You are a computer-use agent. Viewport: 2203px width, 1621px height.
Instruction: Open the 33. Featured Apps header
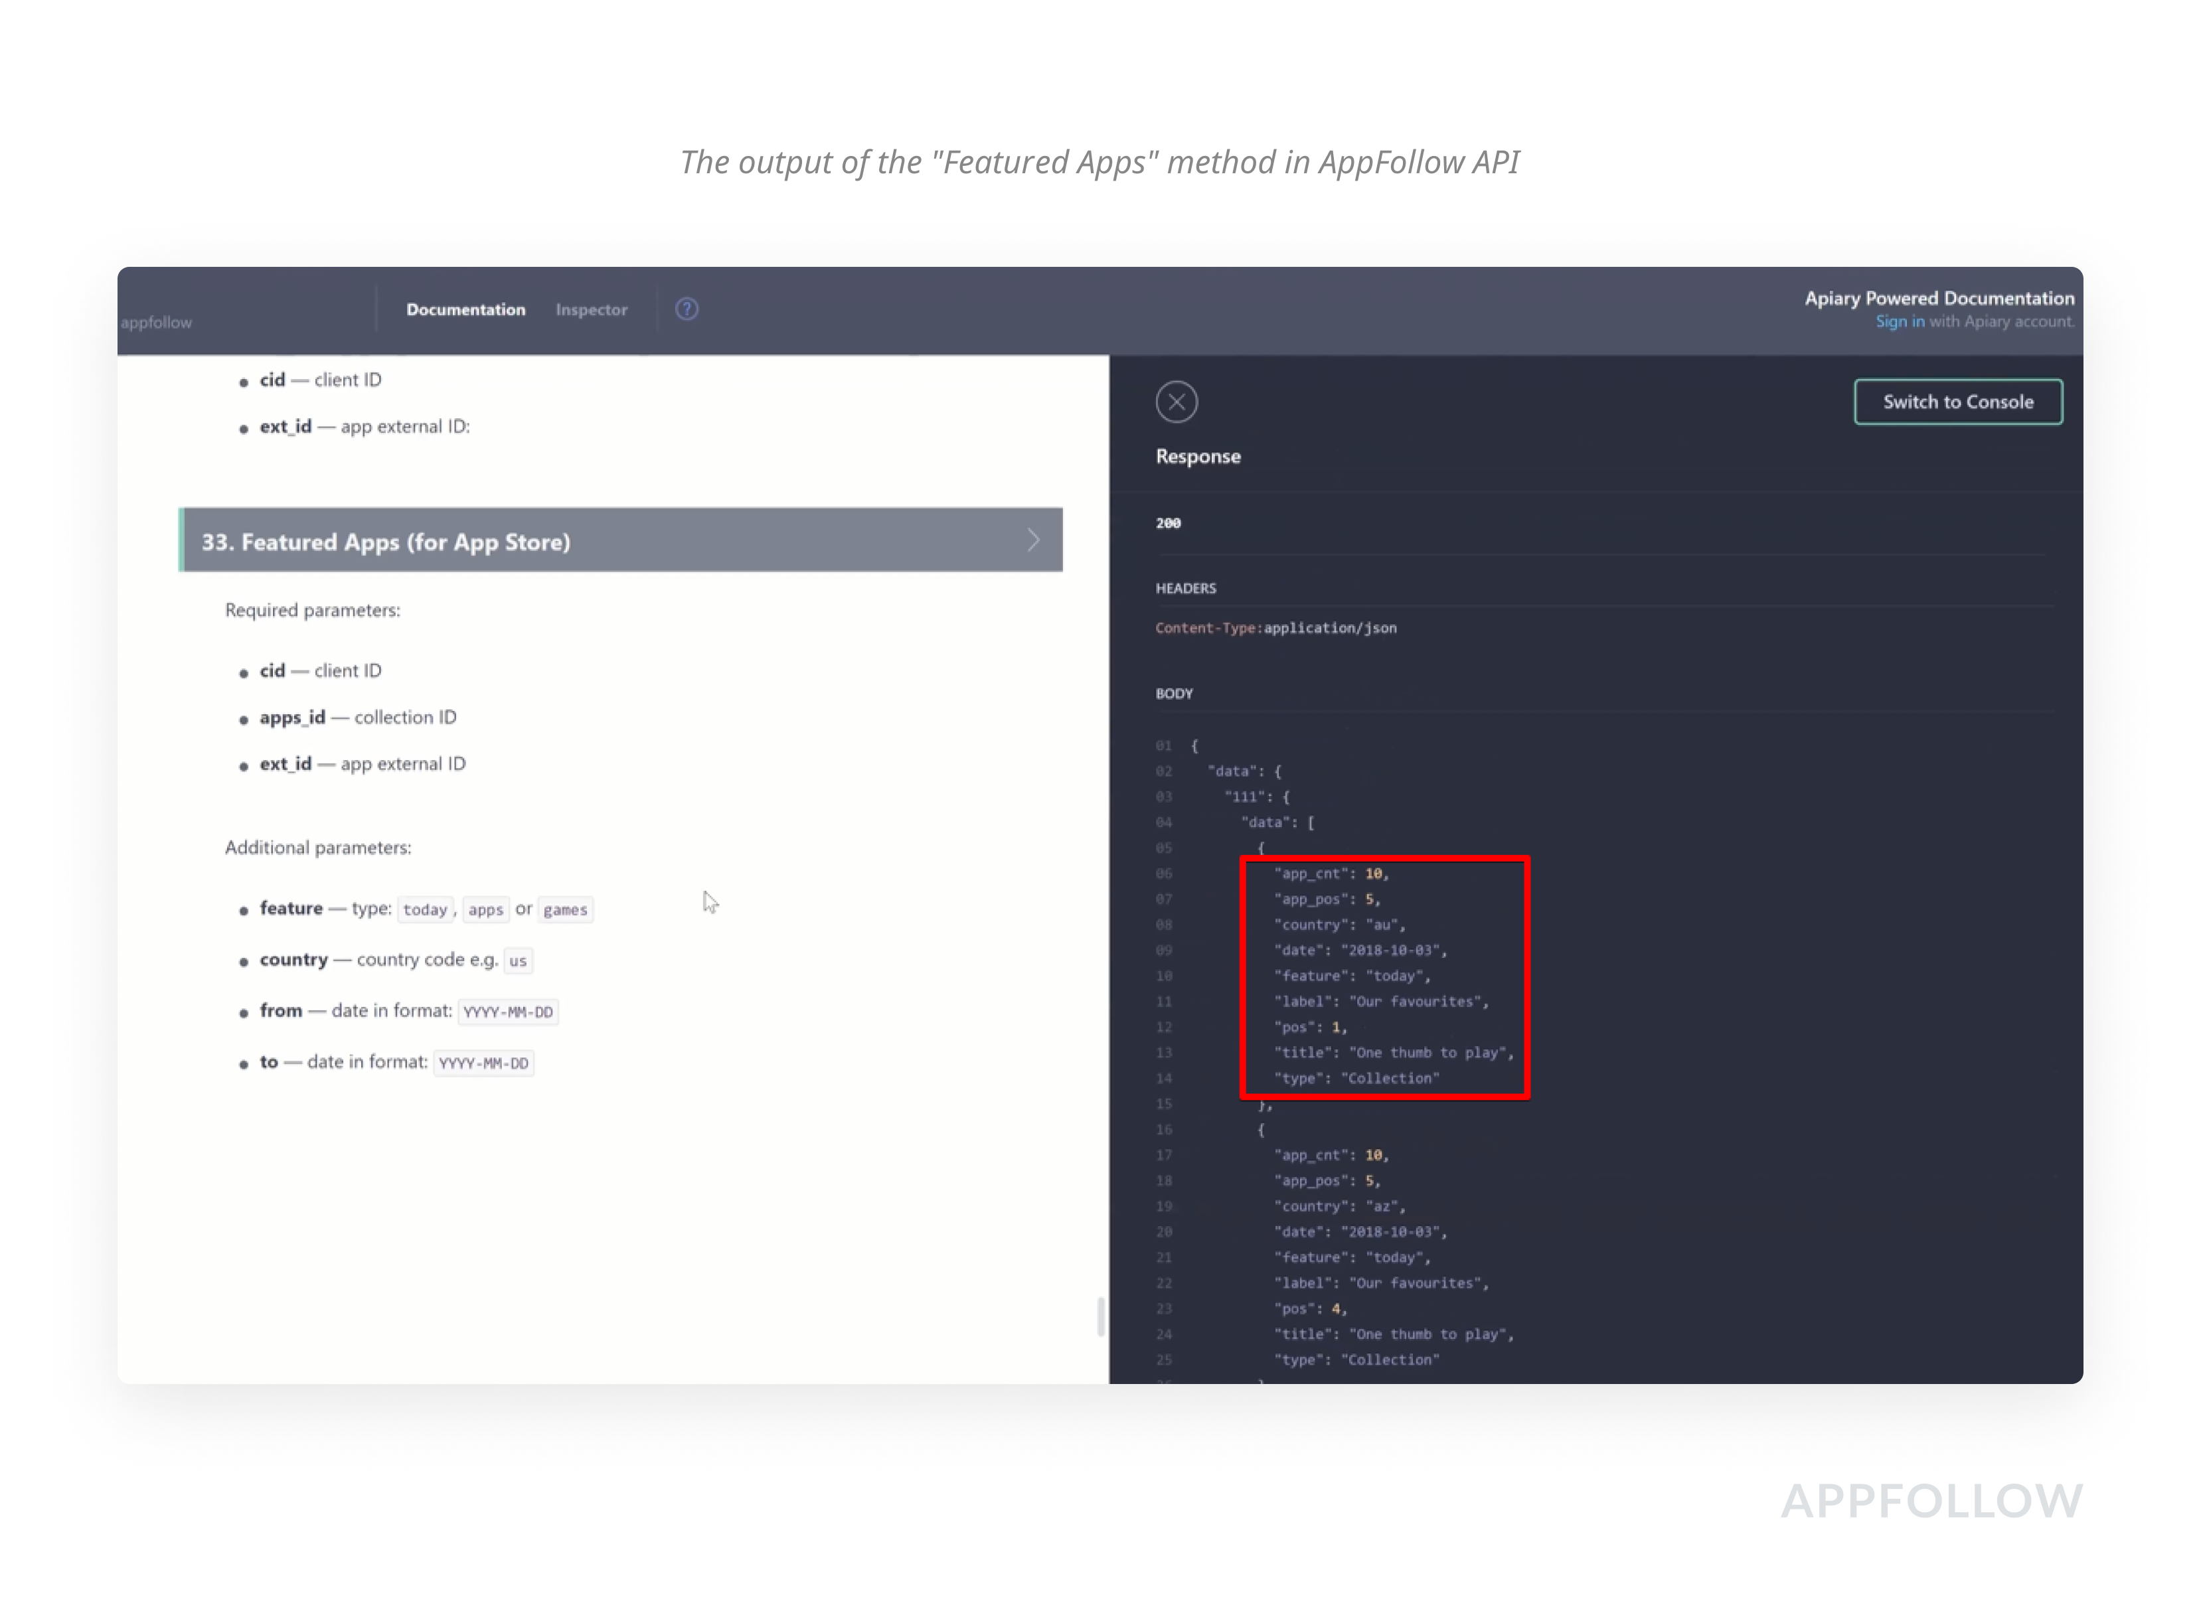coord(386,542)
